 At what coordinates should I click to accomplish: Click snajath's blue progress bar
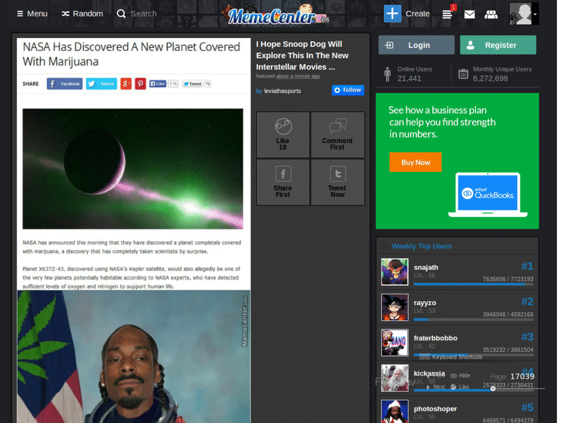[473, 284]
